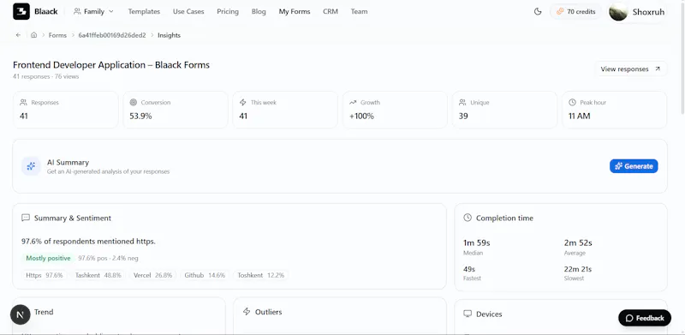Go back with the breadcrumb arrow
The height and width of the screenshot is (335, 685).
coord(18,35)
